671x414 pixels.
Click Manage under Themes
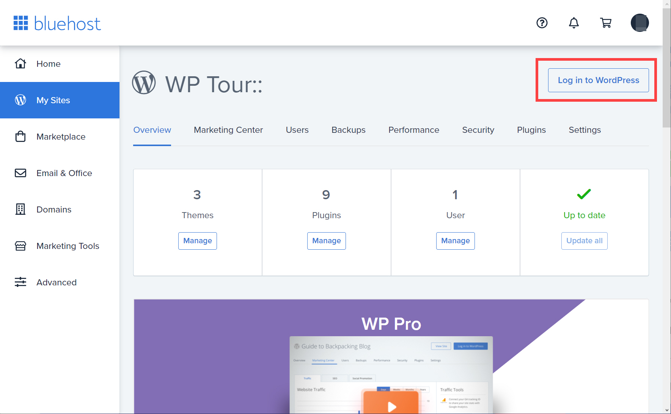click(x=198, y=241)
